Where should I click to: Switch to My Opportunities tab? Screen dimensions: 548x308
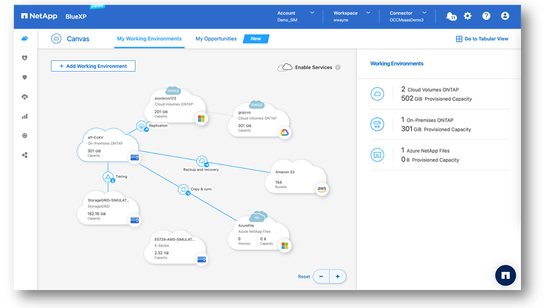point(216,39)
